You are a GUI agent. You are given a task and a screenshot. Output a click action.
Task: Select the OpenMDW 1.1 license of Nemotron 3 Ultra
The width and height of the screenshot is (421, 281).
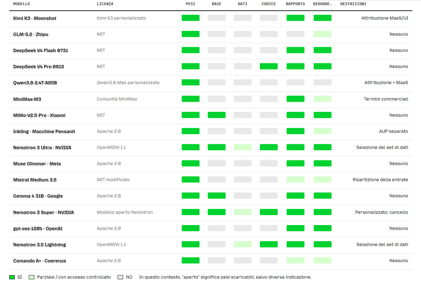point(111,147)
